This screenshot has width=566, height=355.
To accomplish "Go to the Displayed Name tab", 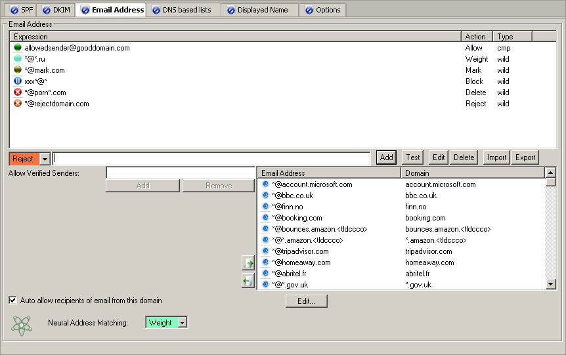I will coord(260,10).
